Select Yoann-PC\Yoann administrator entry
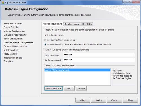 [77, 70]
